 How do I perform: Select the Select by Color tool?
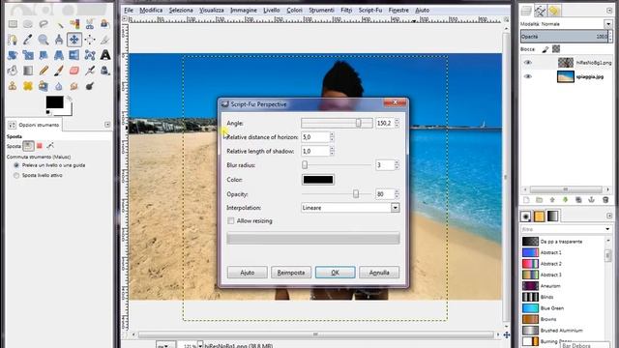(x=74, y=24)
